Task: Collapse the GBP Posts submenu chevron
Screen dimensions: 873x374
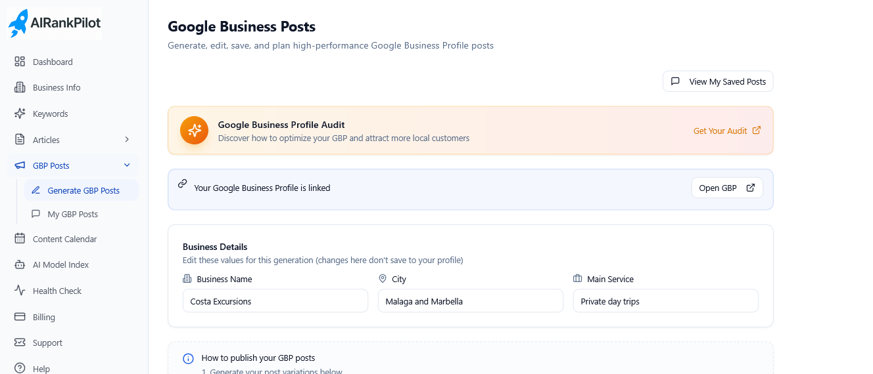Action: point(127,165)
